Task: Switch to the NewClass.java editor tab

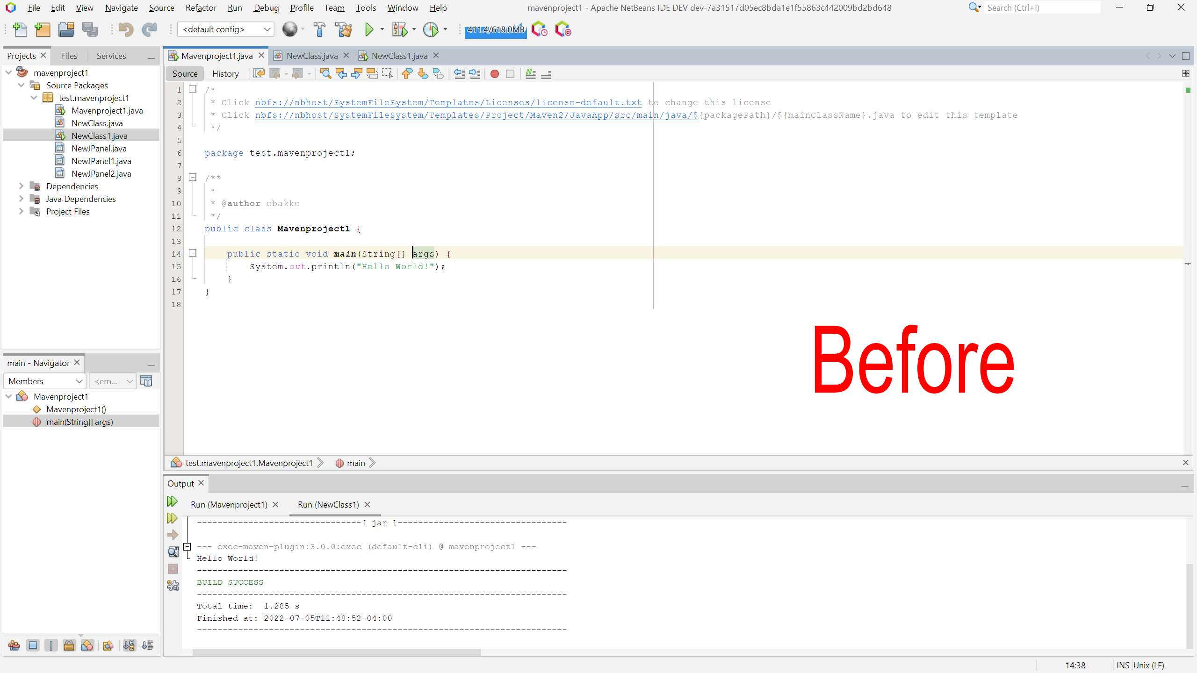Action: pos(311,56)
